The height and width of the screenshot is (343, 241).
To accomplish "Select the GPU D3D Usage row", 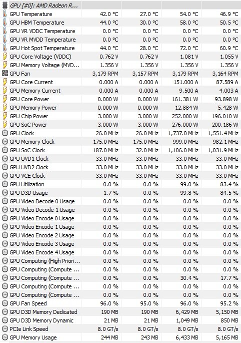I will point(120,193).
